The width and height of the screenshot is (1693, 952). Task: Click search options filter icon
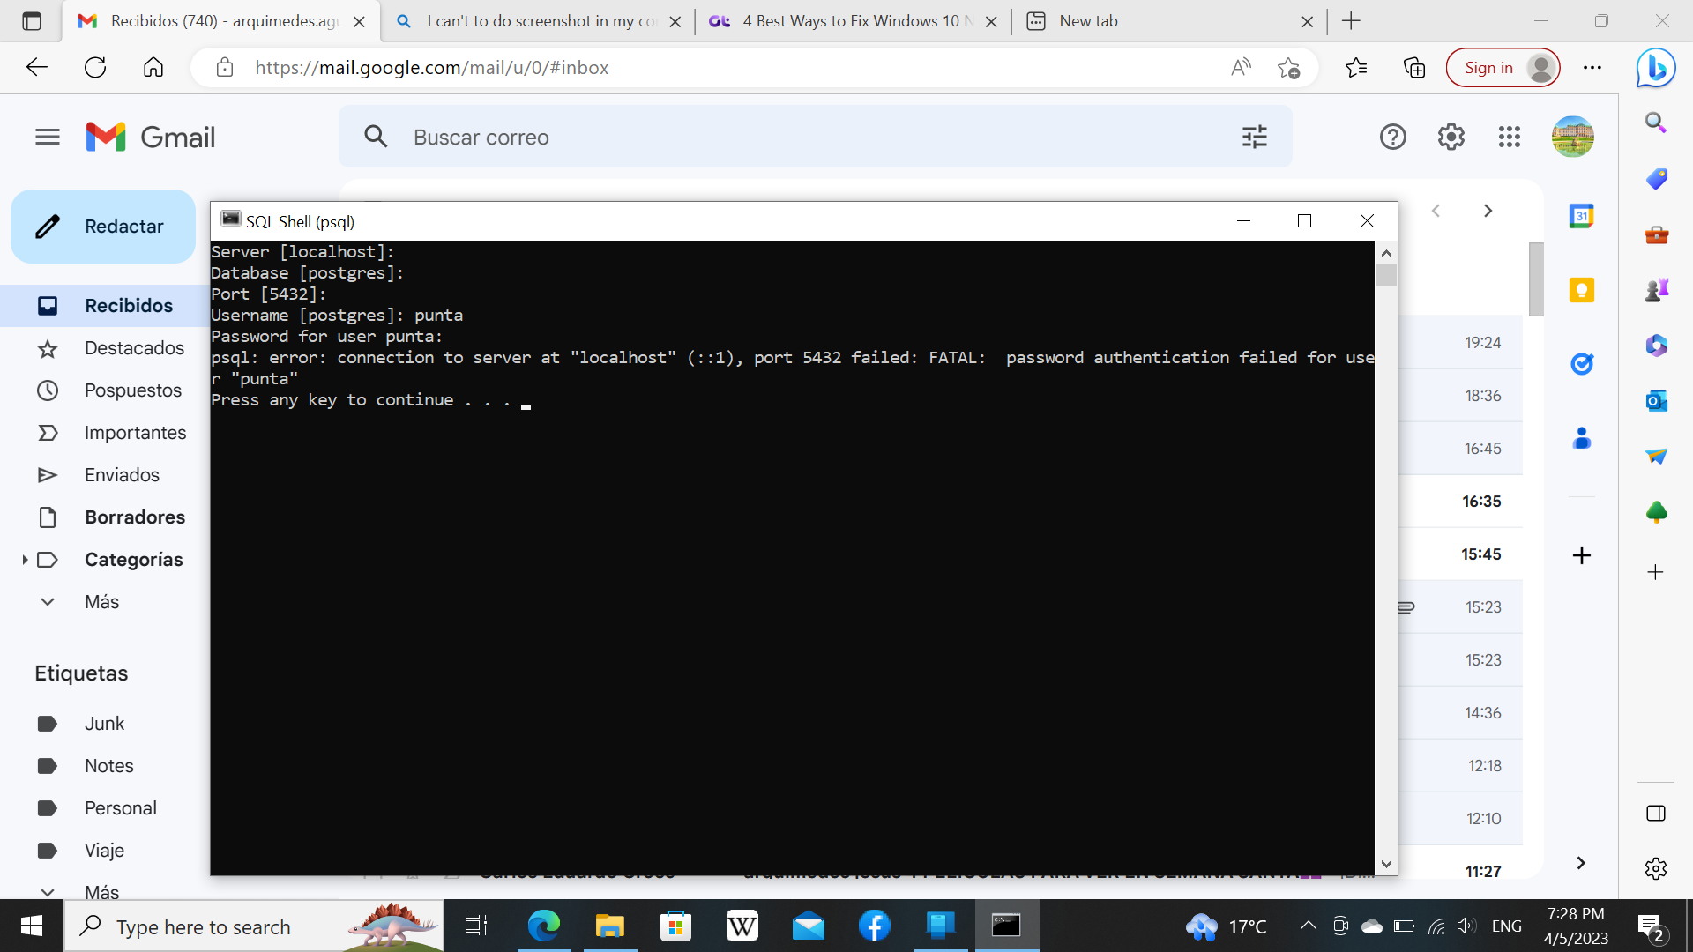pos(1254,137)
